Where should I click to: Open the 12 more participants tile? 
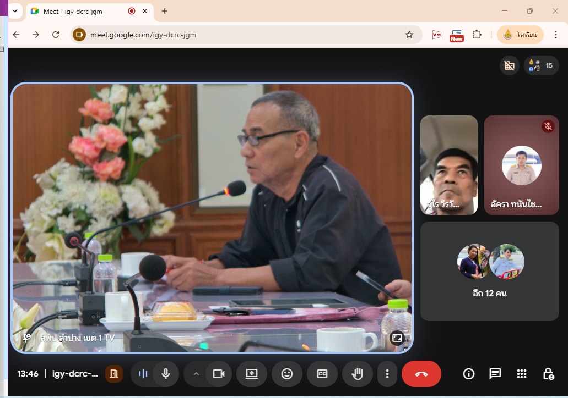click(490, 271)
